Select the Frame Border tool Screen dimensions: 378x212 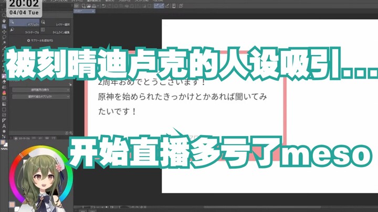click(4, 115)
